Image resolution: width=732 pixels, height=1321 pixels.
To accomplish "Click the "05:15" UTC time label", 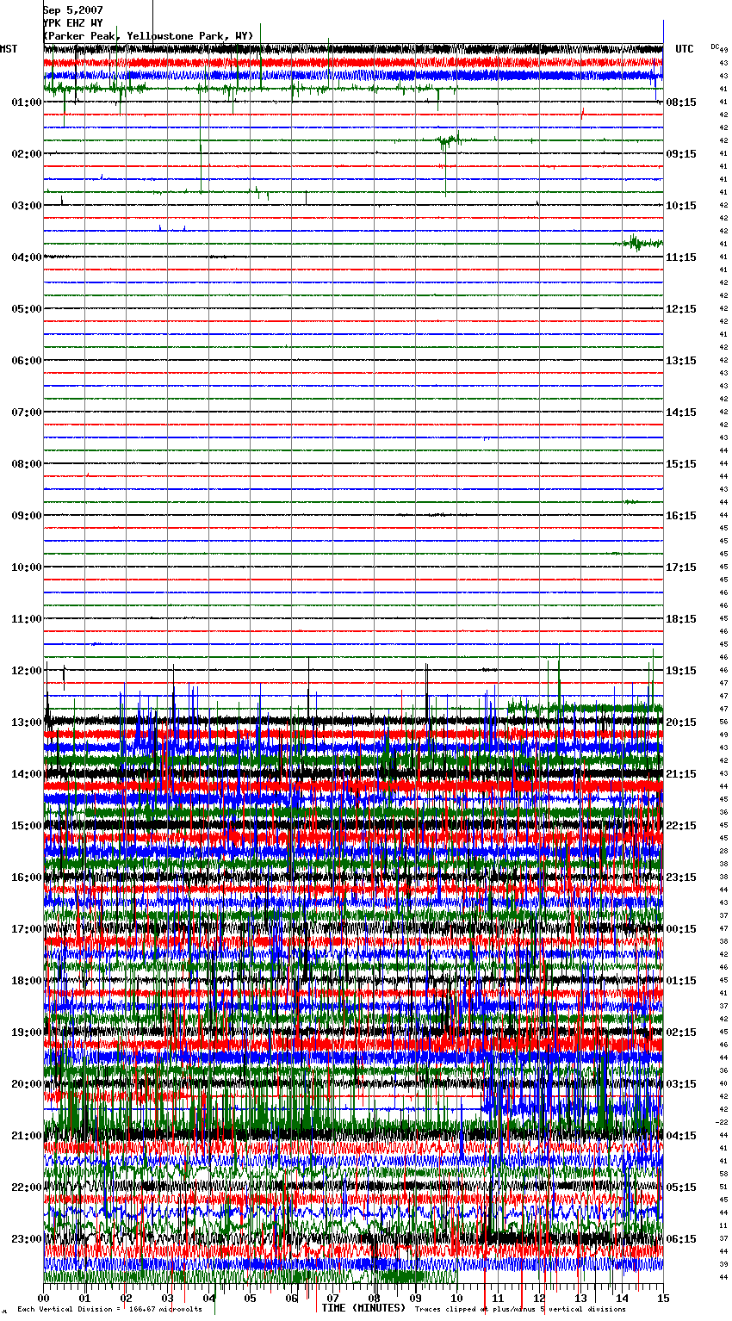I will (x=681, y=1188).
